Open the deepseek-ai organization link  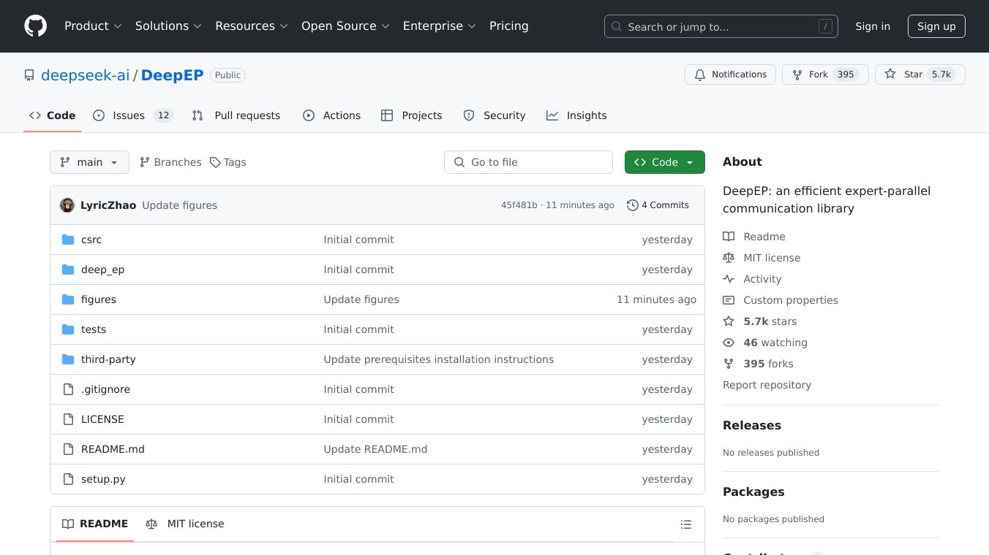pyautogui.click(x=85, y=75)
